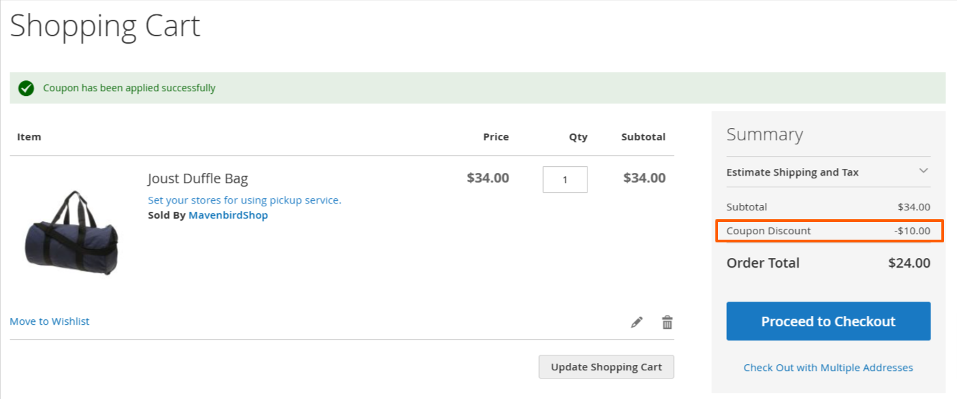Click the Shopping Cart page heading
This screenshot has height=399, width=957.
click(x=106, y=26)
